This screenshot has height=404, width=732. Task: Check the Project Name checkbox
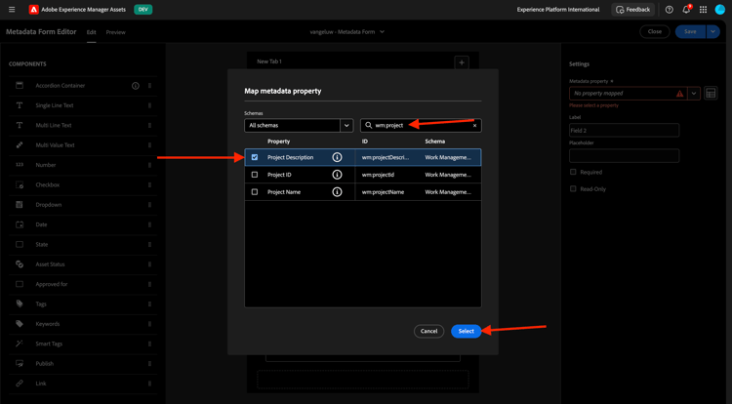click(255, 191)
